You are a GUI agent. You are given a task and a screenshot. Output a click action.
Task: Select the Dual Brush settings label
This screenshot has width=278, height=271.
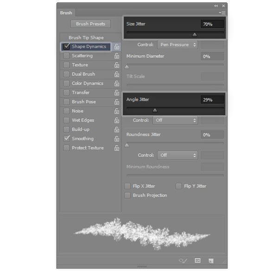(x=83, y=74)
